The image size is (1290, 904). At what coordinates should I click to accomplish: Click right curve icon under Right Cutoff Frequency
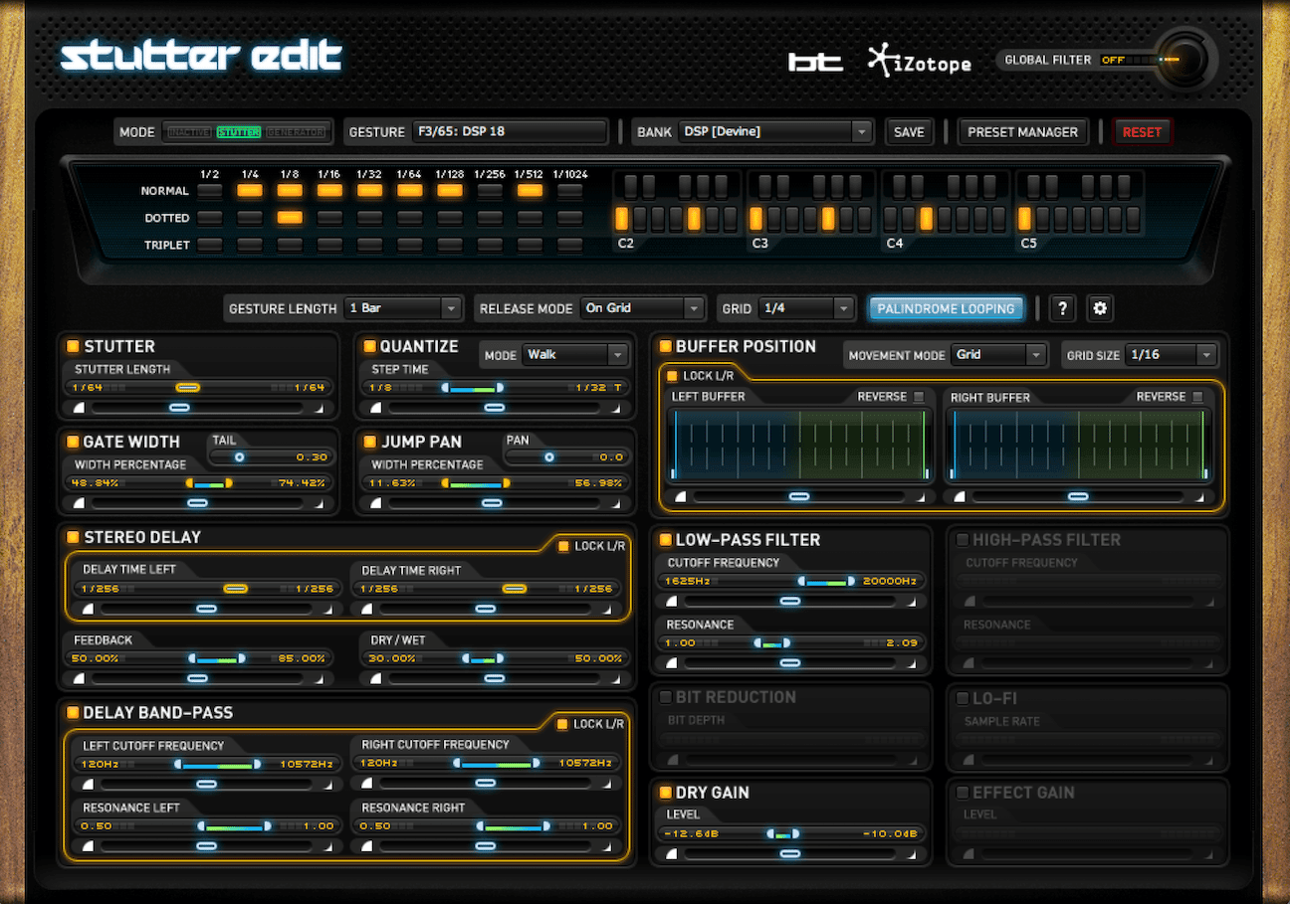[607, 784]
